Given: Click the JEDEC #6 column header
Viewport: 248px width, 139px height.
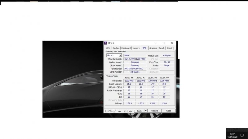Looking at the screenshot, I should tap(129, 78).
